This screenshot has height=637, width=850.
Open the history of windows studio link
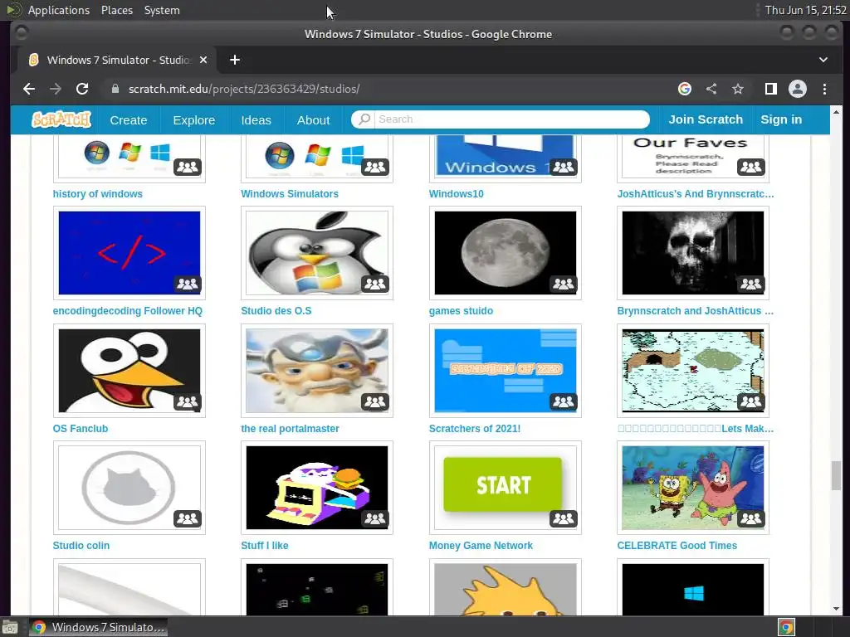pyautogui.click(x=98, y=194)
